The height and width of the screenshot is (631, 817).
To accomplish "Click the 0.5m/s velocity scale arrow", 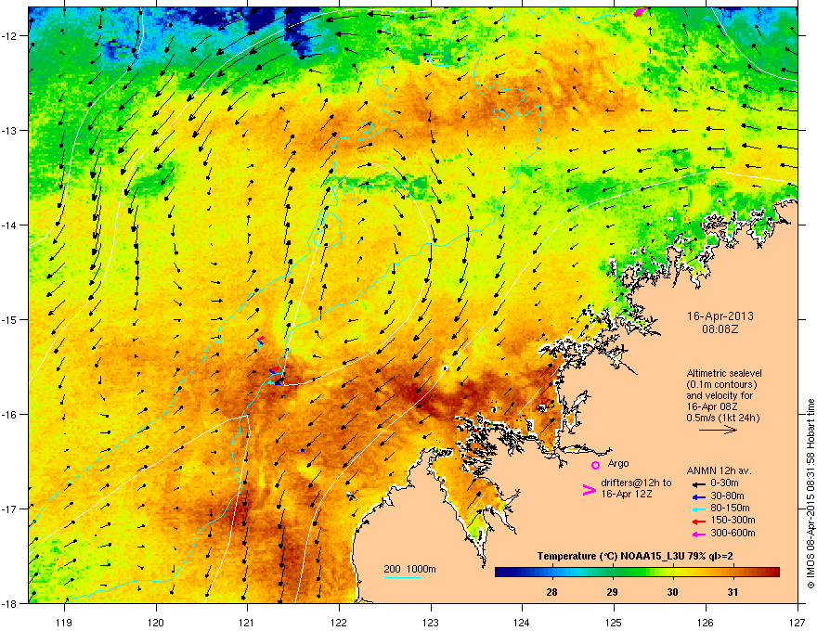I will [718, 430].
